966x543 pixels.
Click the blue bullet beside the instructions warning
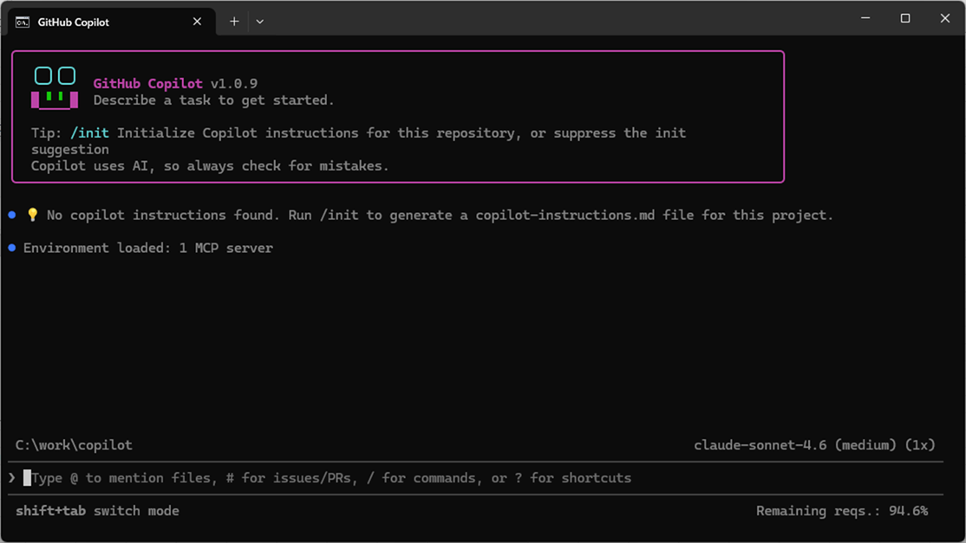10,214
